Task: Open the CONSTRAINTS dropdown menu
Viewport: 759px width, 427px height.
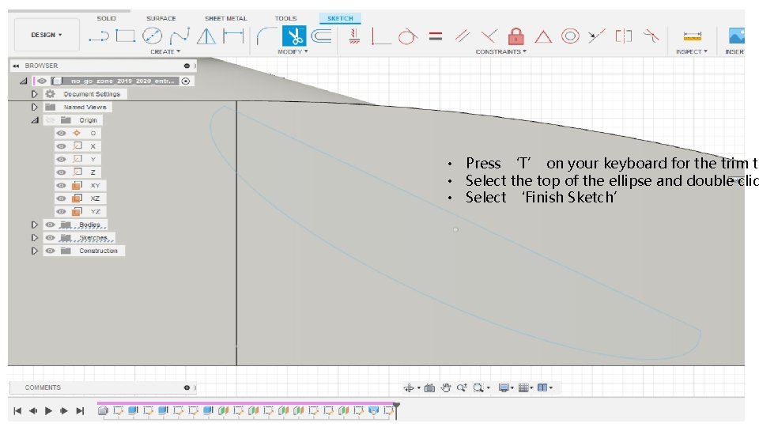Action: 501,52
